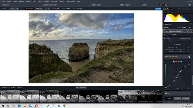The height and width of the screenshot is (108, 193).
Task: Click the Terminé button
Action: pyautogui.click(x=158, y=9)
